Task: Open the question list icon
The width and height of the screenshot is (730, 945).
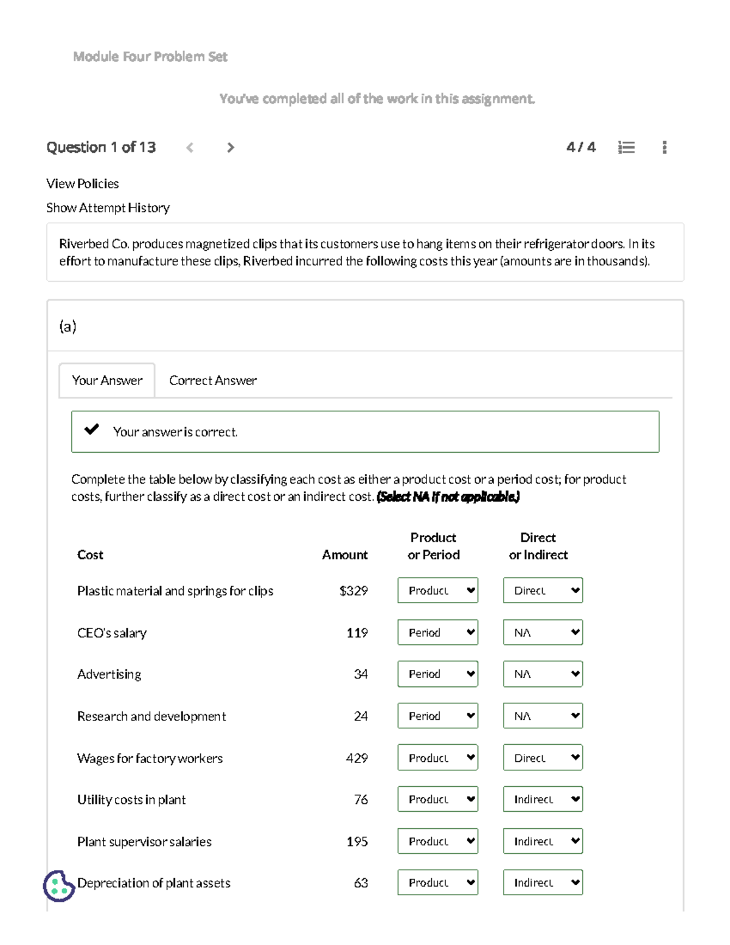Action: (x=628, y=147)
